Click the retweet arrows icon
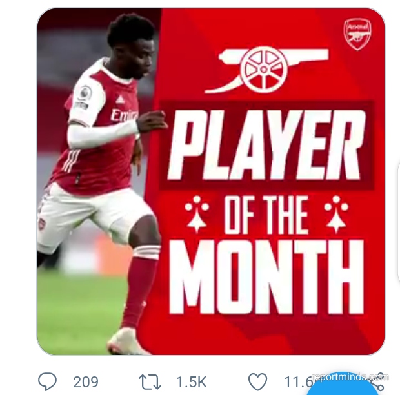The height and width of the screenshot is (395, 400). [x=150, y=381]
